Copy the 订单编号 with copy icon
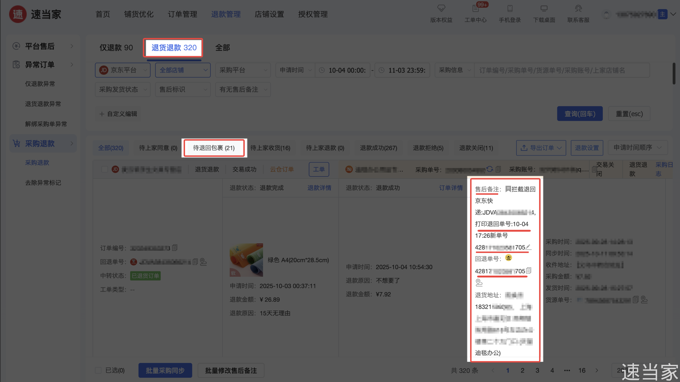Viewport: 680px width, 382px height. coord(175,247)
